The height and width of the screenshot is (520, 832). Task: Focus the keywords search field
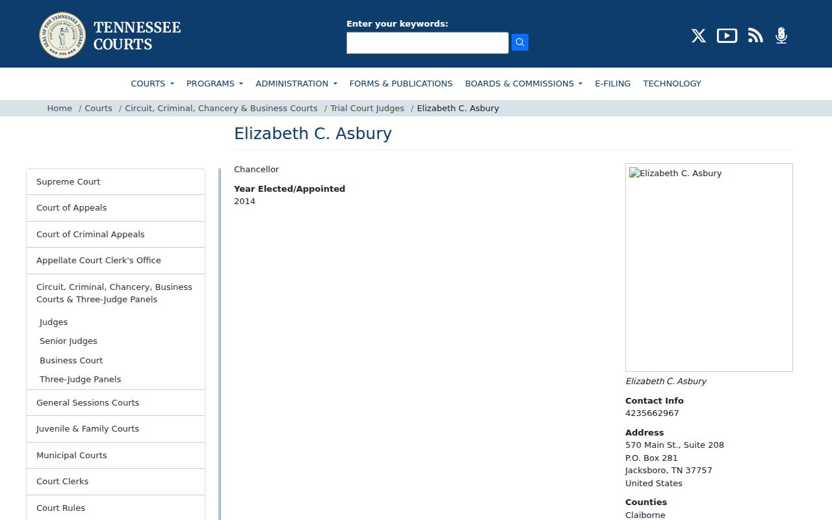427,43
